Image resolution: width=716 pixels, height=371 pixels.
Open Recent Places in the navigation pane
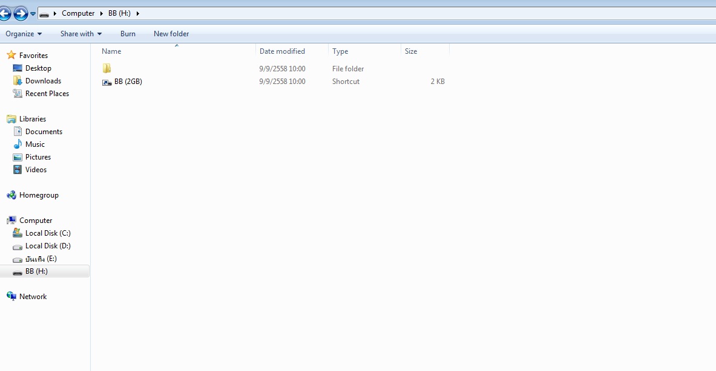[x=47, y=94]
